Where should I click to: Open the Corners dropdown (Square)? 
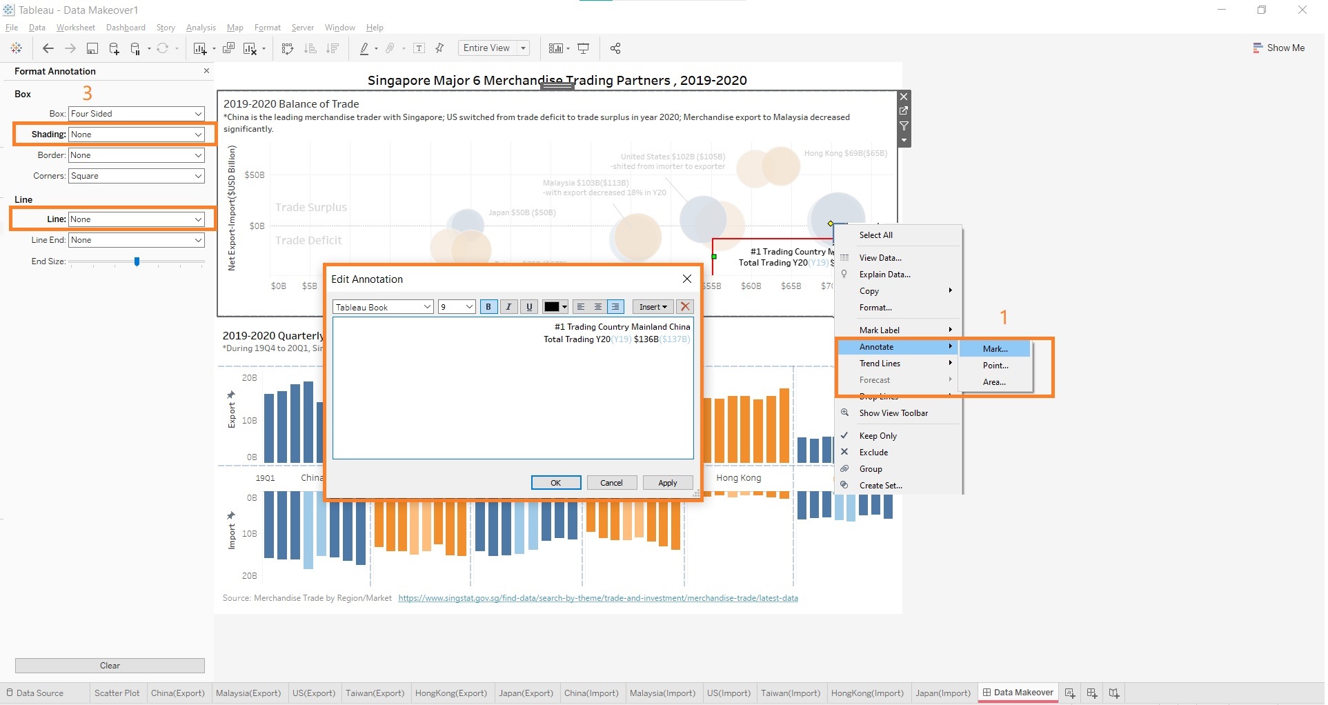click(137, 176)
